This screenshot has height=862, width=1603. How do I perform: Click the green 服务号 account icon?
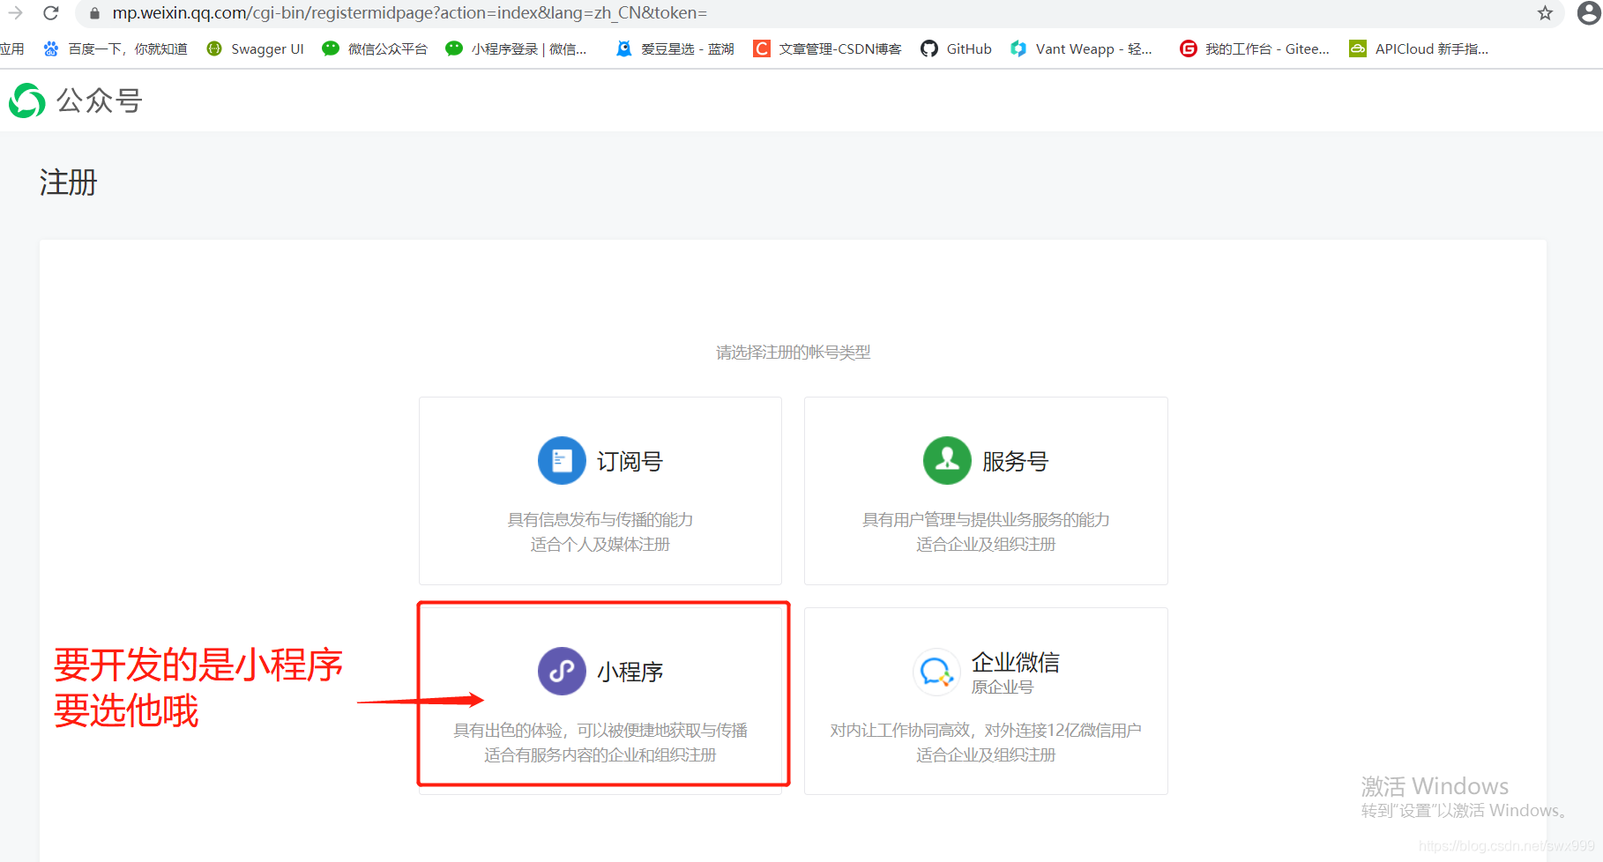947,461
